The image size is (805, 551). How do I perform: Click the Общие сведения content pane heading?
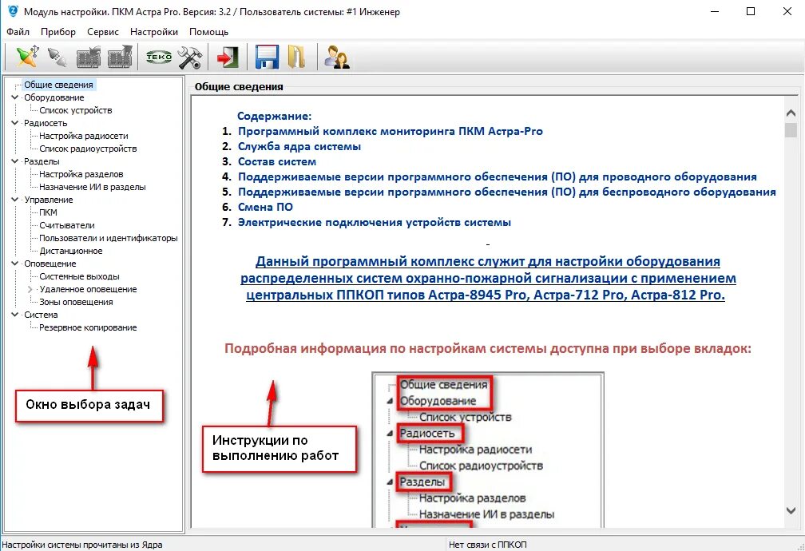[239, 87]
